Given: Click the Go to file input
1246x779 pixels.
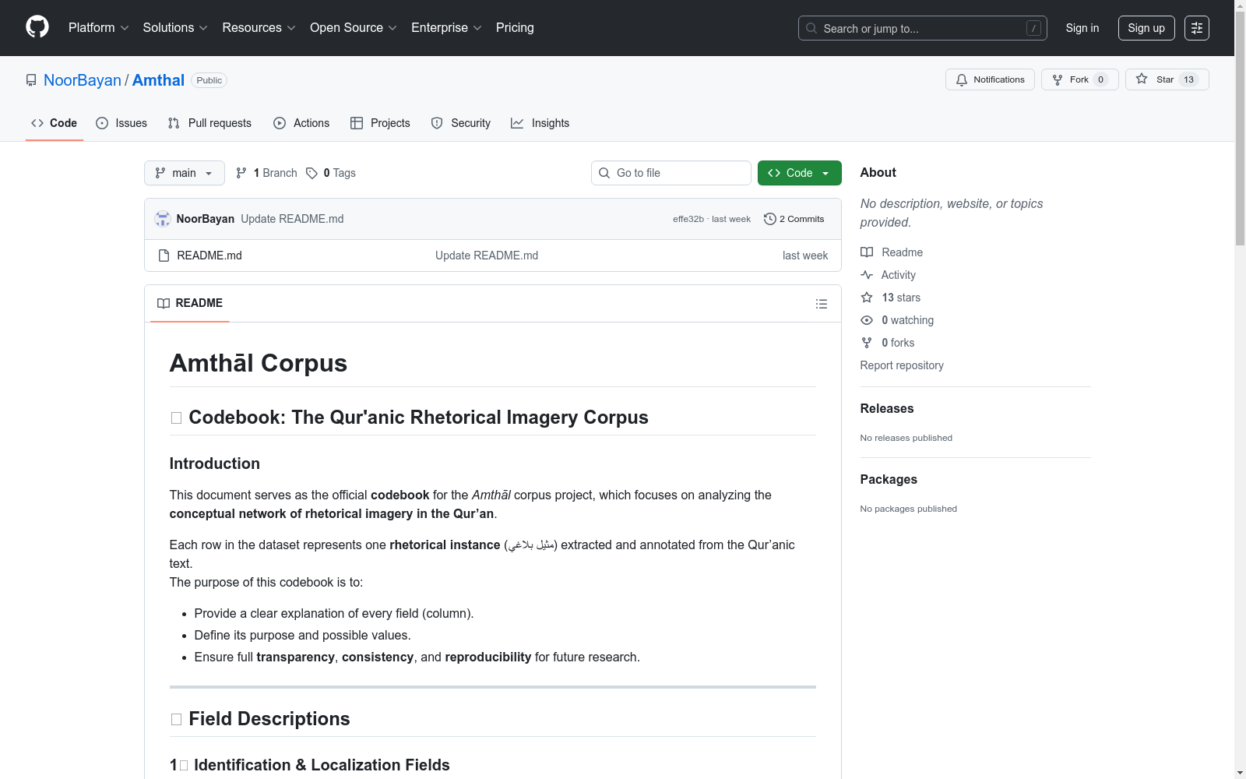Looking at the screenshot, I should [x=671, y=173].
